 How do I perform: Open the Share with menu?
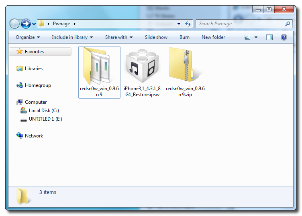click(119, 37)
